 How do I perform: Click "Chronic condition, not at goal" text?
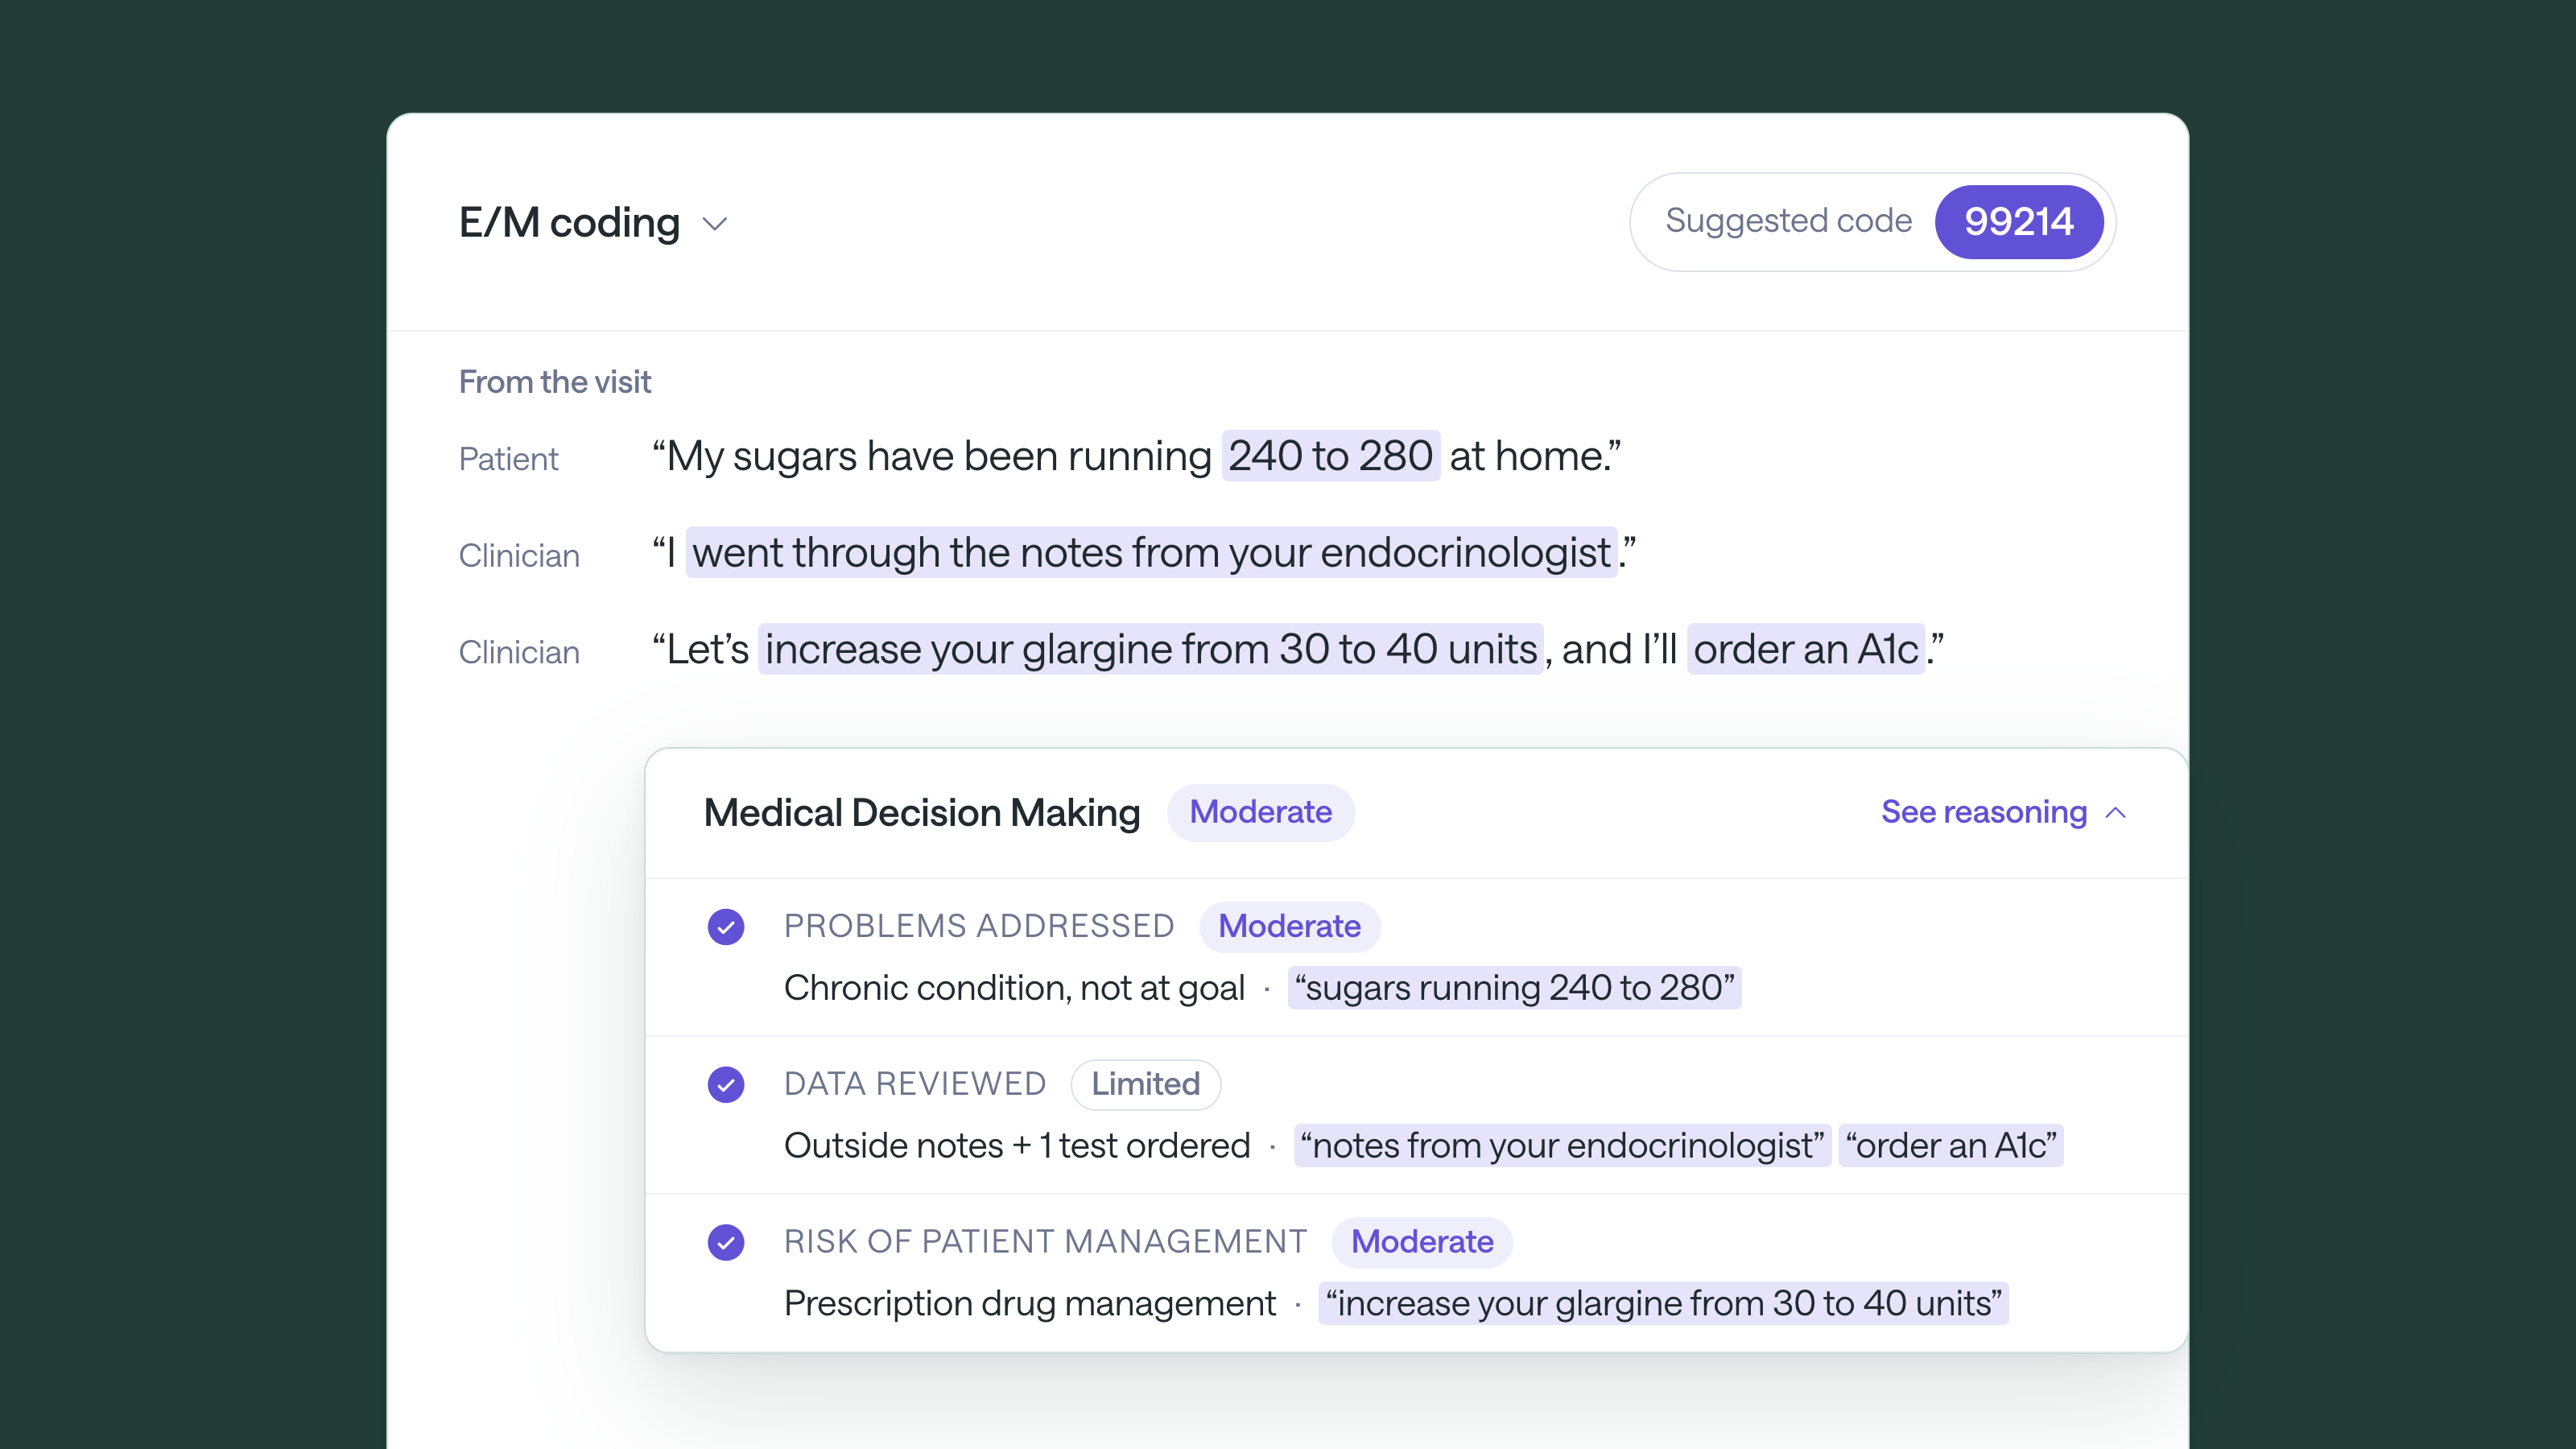(1014, 988)
